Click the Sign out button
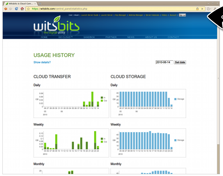Image resolution: width=223 pixels, height=176 pixels. 182,15
